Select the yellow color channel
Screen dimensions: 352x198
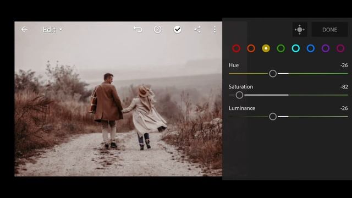click(x=266, y=48)
